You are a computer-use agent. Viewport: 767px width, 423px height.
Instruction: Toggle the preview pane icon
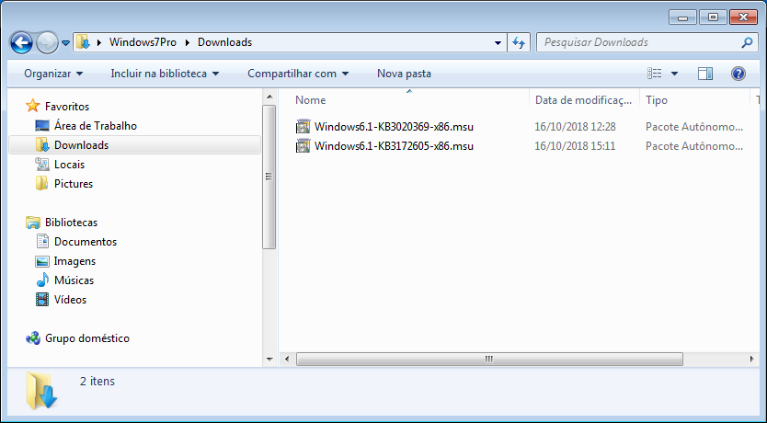tap(704, 74)
